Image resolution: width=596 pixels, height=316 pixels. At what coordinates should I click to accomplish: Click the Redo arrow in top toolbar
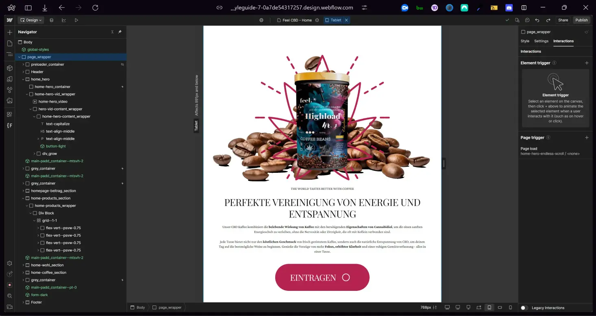pyautogui.click(x=548, y=20)
